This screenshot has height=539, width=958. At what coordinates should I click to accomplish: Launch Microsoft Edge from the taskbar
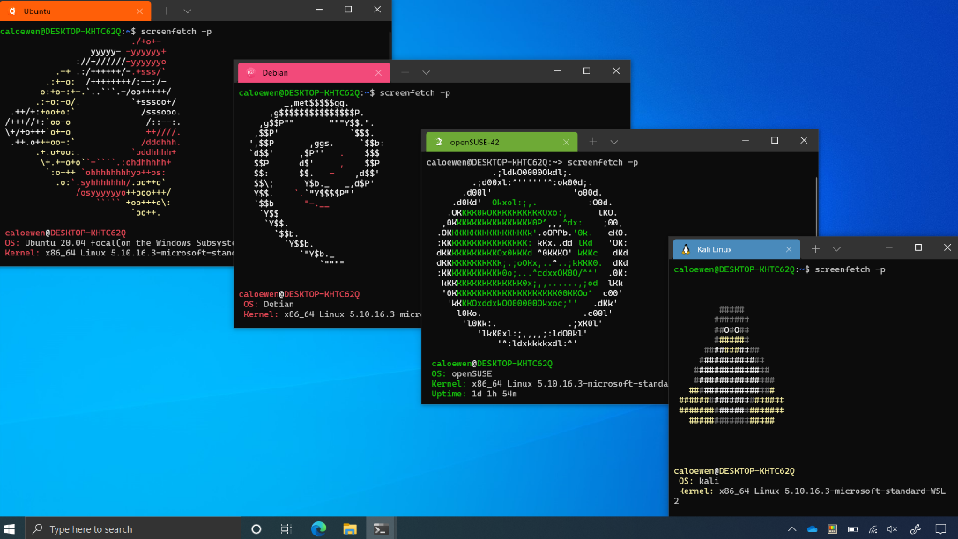click(318, 528)
